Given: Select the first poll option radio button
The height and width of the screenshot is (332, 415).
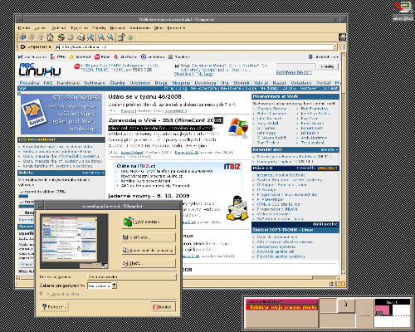Looking at the screenshot, I should click(x=22, y=192).
